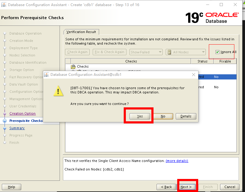
Task: Click the Storage Option step
Action: (22, 70)
